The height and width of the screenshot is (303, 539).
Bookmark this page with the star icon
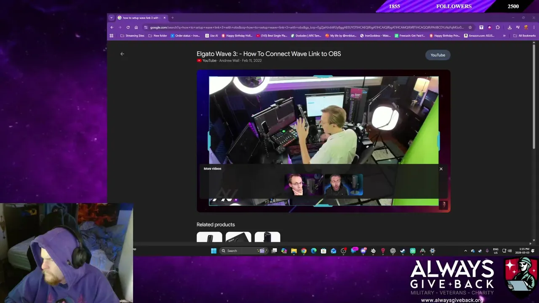pyautogui.click(x=470, y=27)
